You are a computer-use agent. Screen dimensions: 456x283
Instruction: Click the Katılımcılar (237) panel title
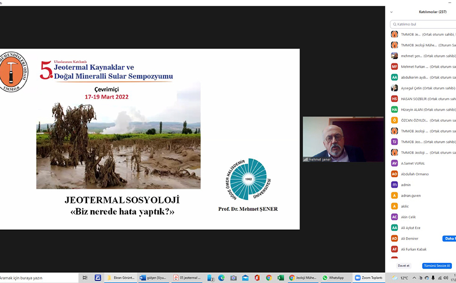pos(433,12)
